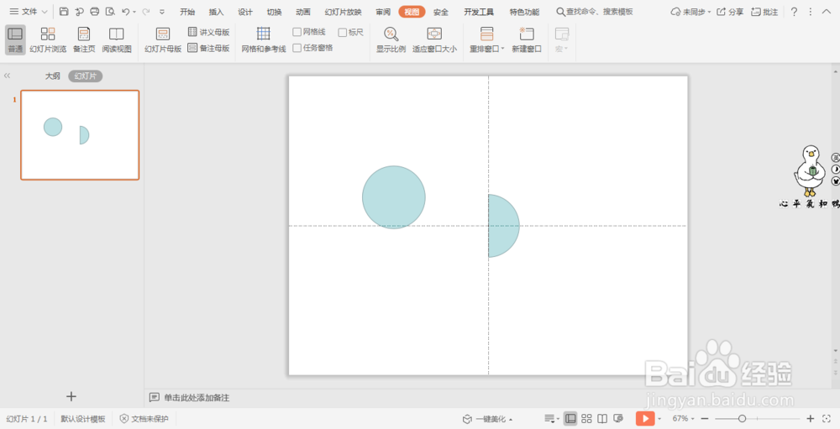Screen dimensions: 840x429
Task: Open the 文件 file menu dropdown
Action: pos(29,11)
